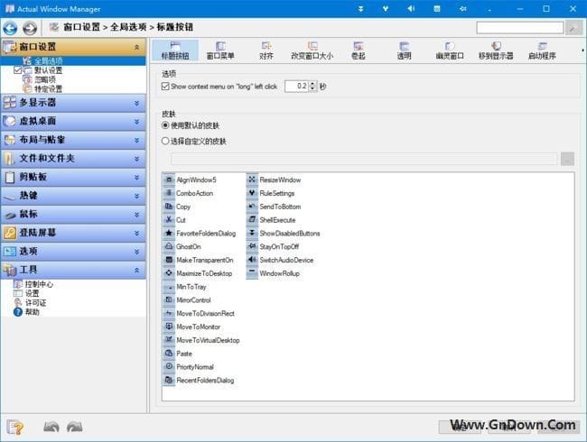
Task: Adjust the long click seconds spinner
Action: pos(313,87)
